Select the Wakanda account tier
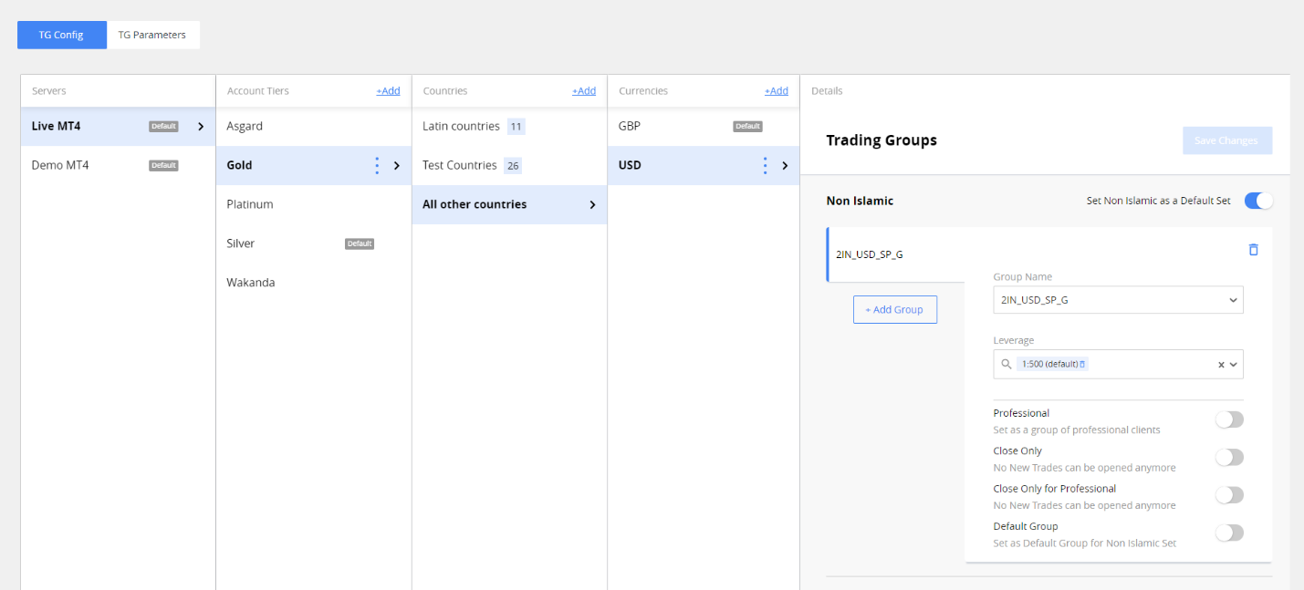Screen dimensions: 1304x590 click(251, 282)
